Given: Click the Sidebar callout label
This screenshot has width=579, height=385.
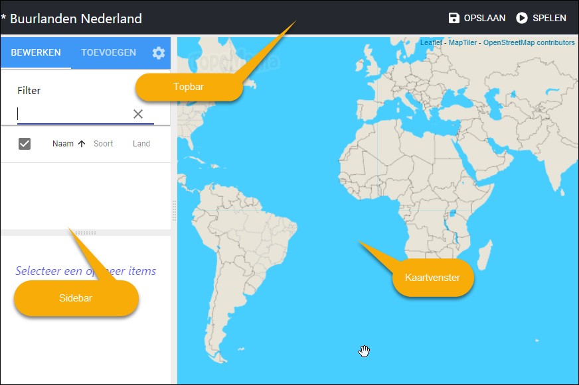Looking at the screenshot, I should click(x=76, y=298).
